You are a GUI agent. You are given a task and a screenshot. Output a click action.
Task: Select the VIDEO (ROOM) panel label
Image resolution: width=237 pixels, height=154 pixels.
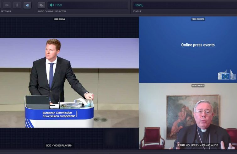point(59,19)
